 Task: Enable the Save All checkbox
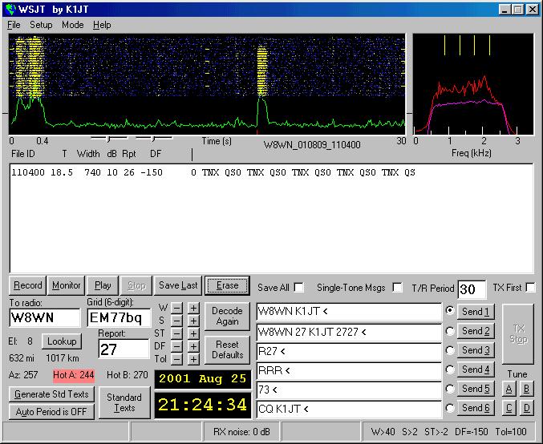click(299, 288)
